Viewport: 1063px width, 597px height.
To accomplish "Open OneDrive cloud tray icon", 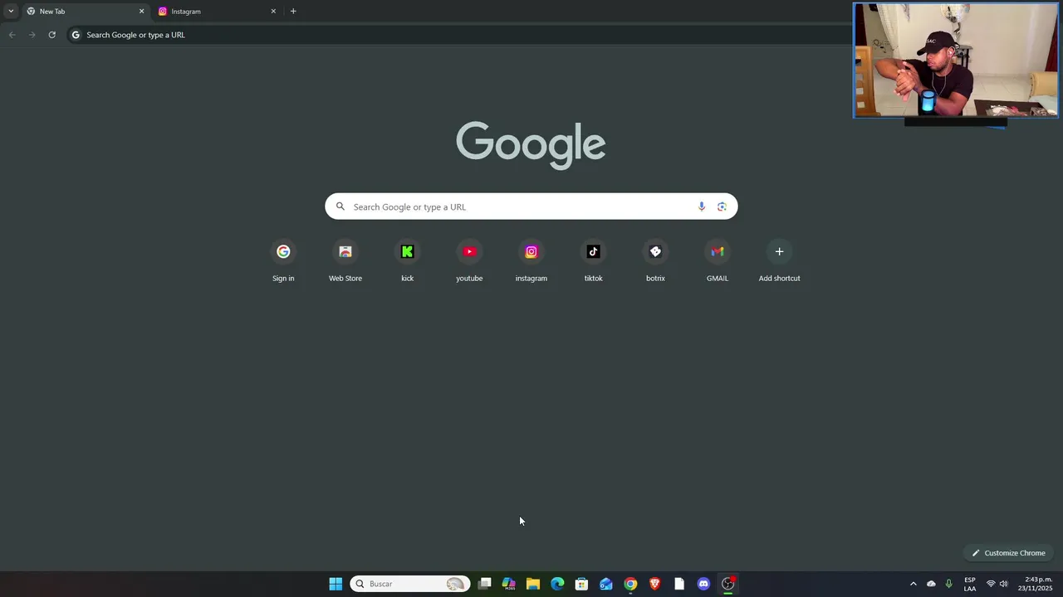I will [931, 584].
